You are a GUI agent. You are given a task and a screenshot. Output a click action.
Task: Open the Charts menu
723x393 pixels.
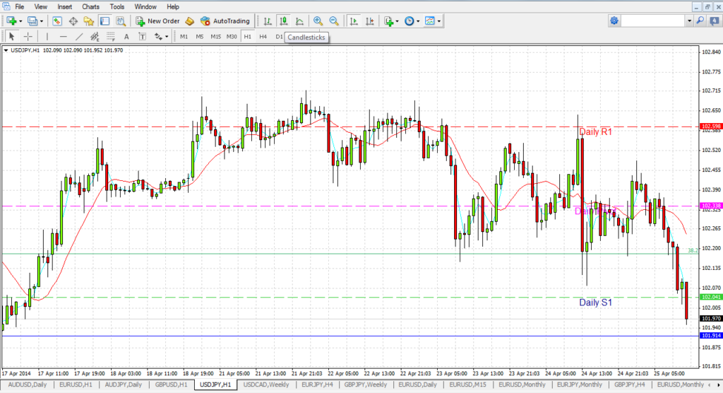(90, 7)
